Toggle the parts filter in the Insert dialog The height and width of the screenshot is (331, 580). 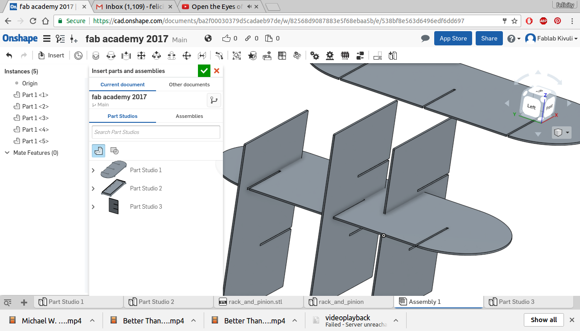tap(99, 150)
